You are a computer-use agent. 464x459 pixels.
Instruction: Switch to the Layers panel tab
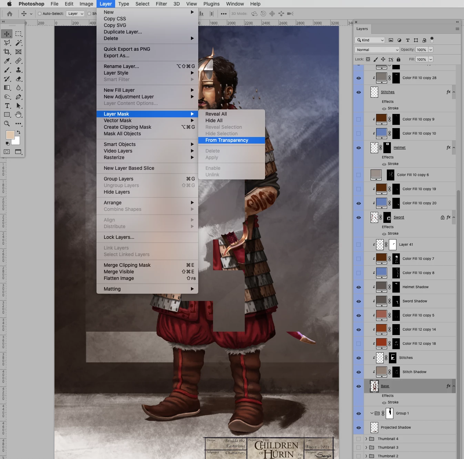362,29
